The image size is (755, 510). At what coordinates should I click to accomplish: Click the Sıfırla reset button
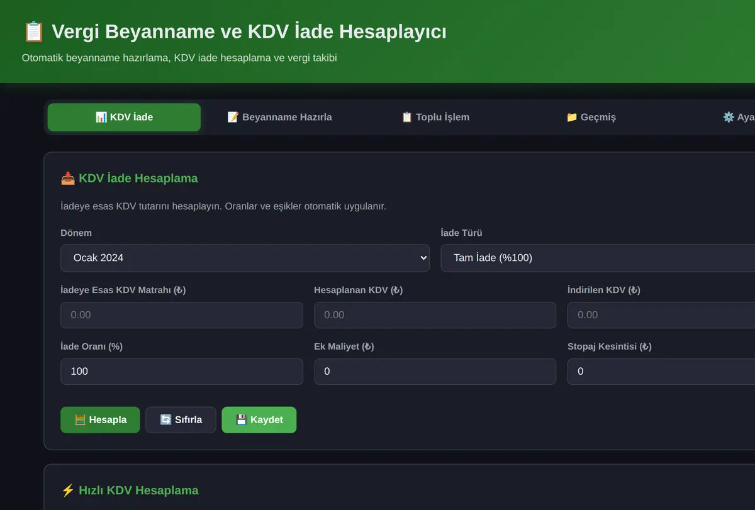[x=181, y=420]
